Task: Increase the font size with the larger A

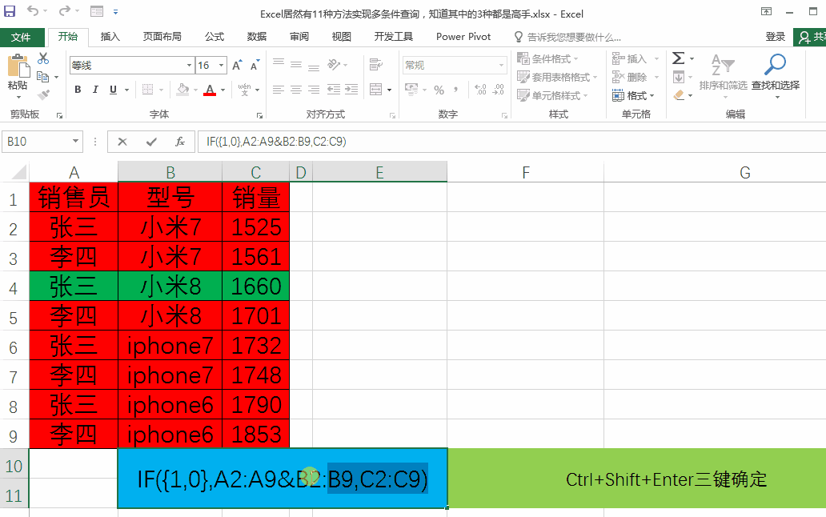Action: point(237,66)
